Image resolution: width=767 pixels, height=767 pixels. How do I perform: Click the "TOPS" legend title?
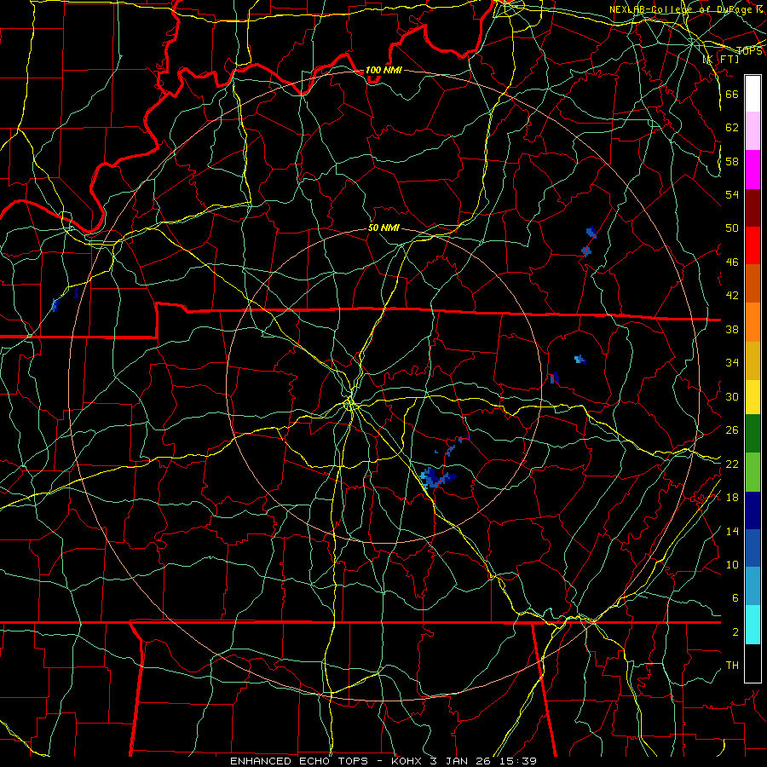[749, 51]
